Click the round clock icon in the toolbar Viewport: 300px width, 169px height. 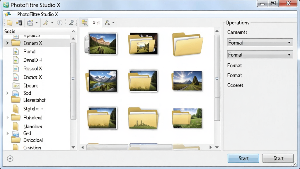point(60,23)
